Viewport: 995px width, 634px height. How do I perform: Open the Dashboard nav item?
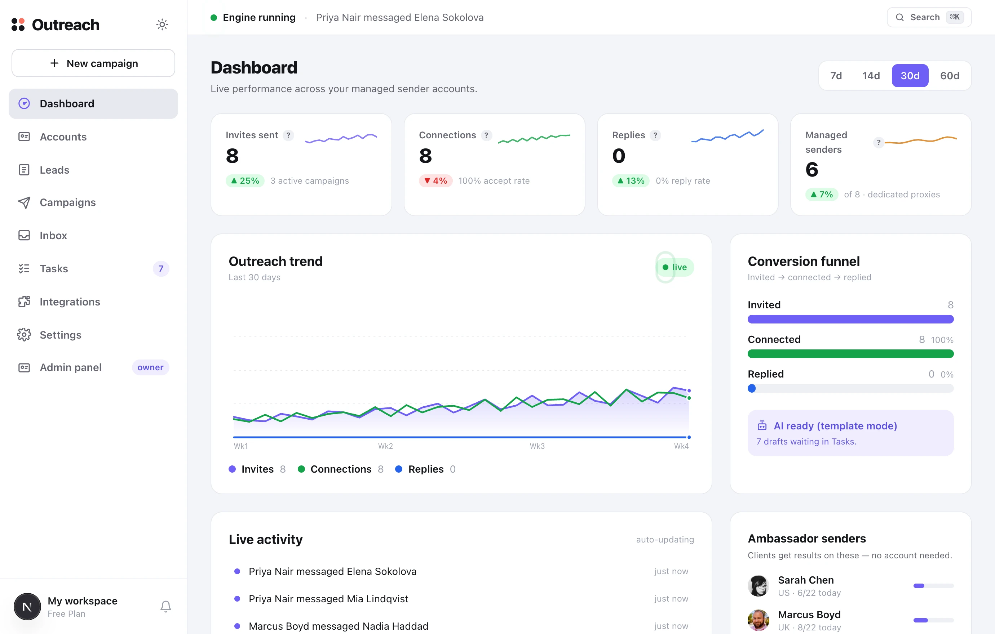pos(93,104)
